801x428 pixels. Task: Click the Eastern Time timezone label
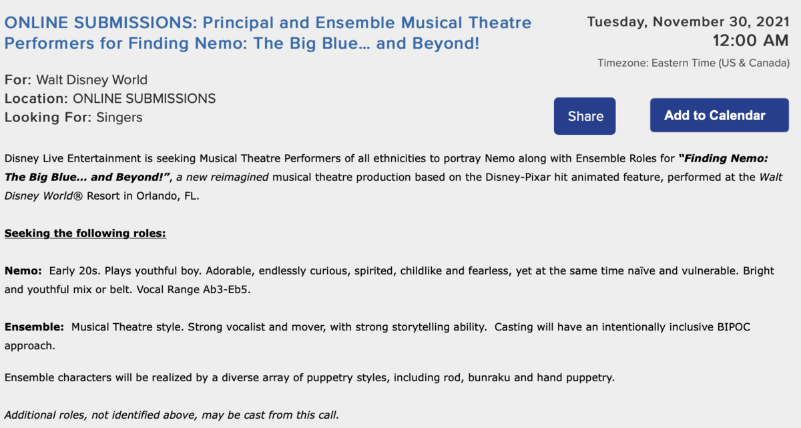(x=694, y=63)
